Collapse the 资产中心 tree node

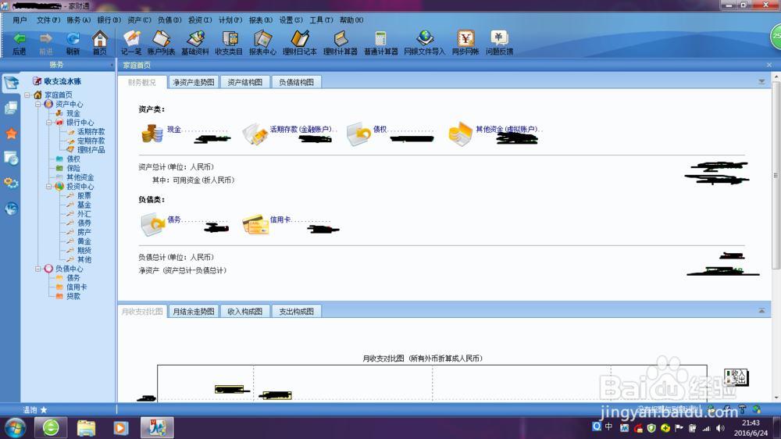(37, 104)
